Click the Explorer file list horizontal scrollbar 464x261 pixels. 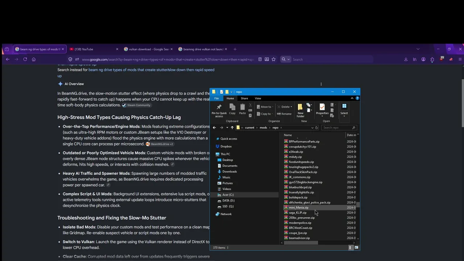(x=301, y=243)
